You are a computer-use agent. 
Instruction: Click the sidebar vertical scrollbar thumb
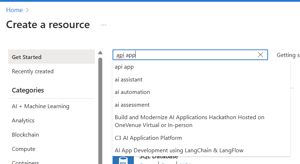click(x=100, y=111)
